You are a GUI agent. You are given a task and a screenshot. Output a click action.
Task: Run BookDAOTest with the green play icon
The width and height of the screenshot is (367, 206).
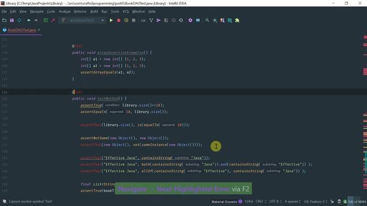(111, 21)
